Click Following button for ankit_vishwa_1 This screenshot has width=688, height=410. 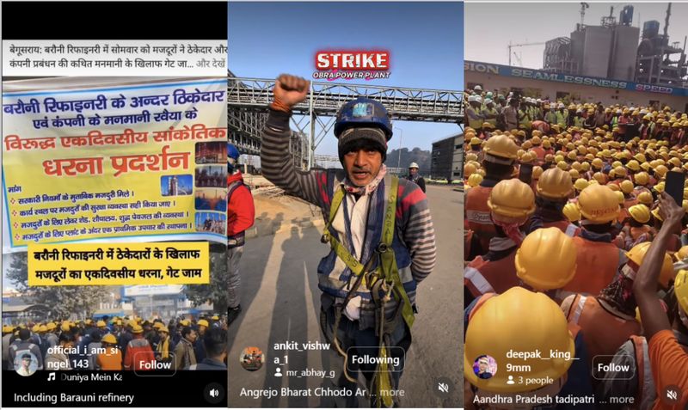(375, 360)
